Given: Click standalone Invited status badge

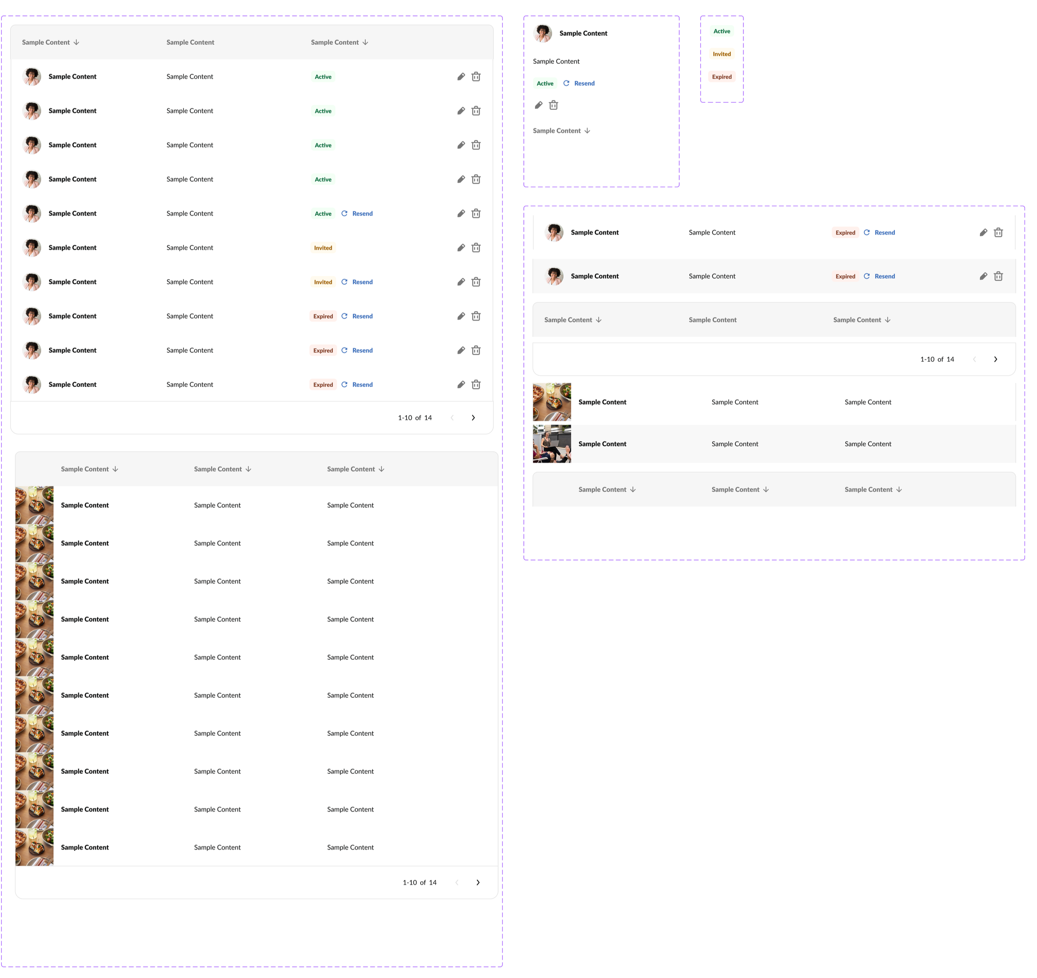Looking at the screenshot, I should (721, 54).
